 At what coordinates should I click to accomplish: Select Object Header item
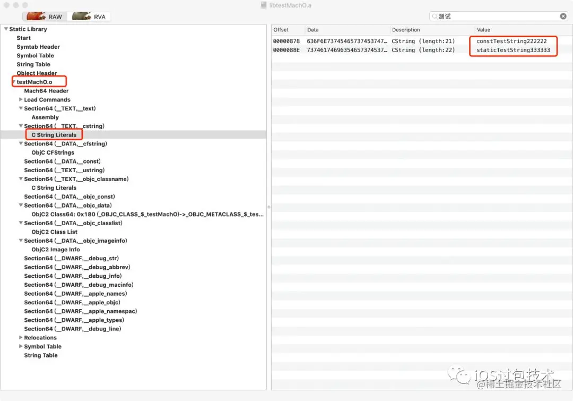click(x=37, y=73)
